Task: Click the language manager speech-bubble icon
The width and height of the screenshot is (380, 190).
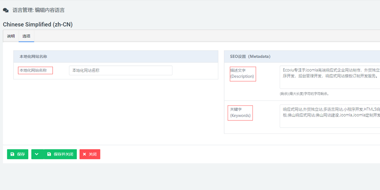Action: [6, 10]
